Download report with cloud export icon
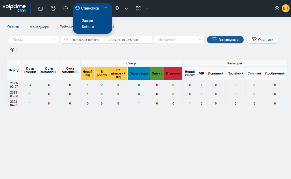 (x=12, y=50)
